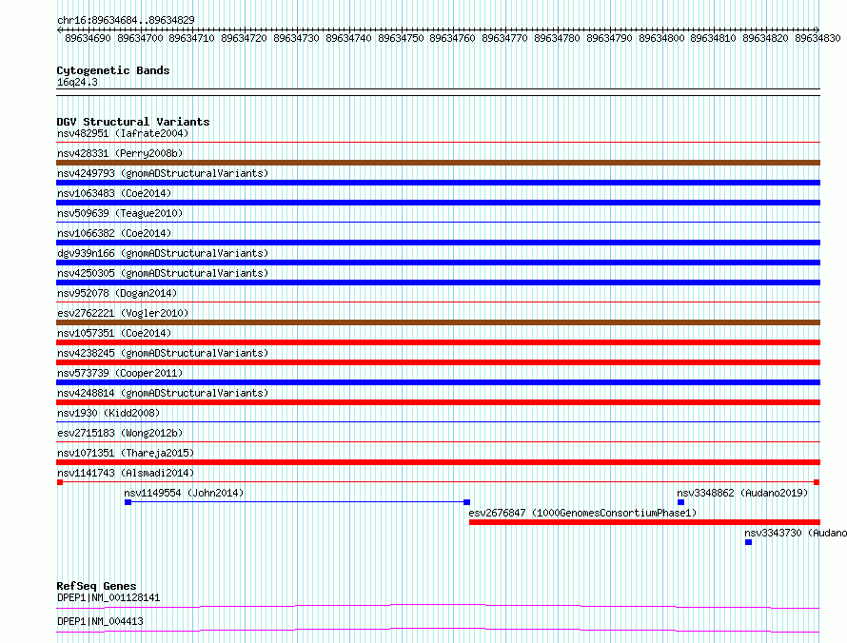Open variant esv2715183 (Wong2012b)
Screen dimensions: 847x643
120,433
